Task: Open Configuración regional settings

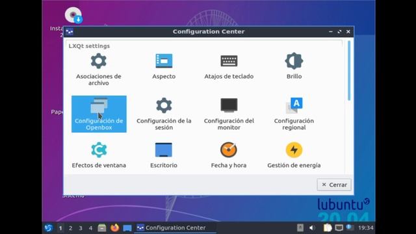Action: pyautogui.click(x=294, y=114)
